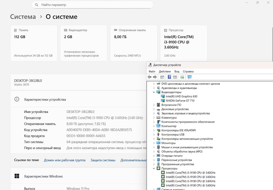Focus the Найти параметр search field

click(x=93, y=5)
